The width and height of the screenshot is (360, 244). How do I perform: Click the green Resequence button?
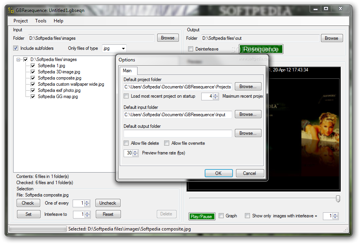[x=261, y=49]
